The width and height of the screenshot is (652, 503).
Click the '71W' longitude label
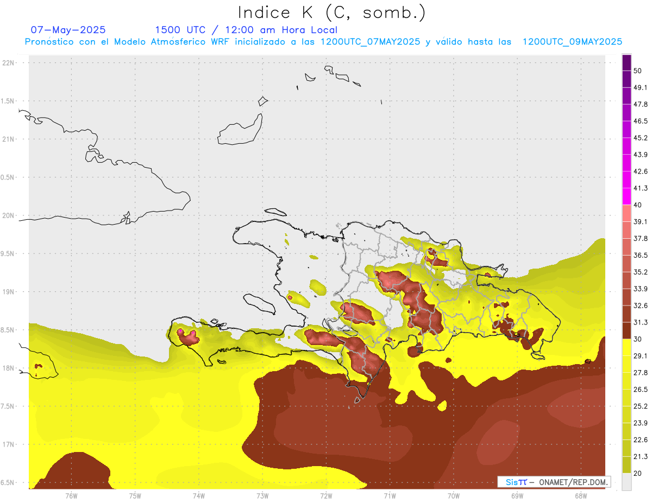click(x=390, y=496)
